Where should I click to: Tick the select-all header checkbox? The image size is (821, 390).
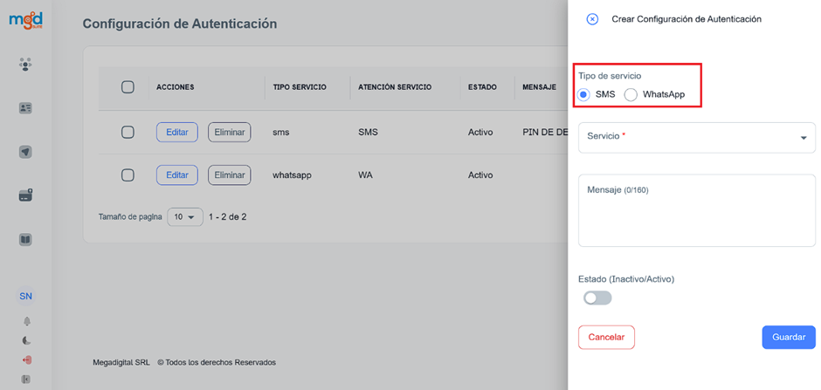coord(128,87)
